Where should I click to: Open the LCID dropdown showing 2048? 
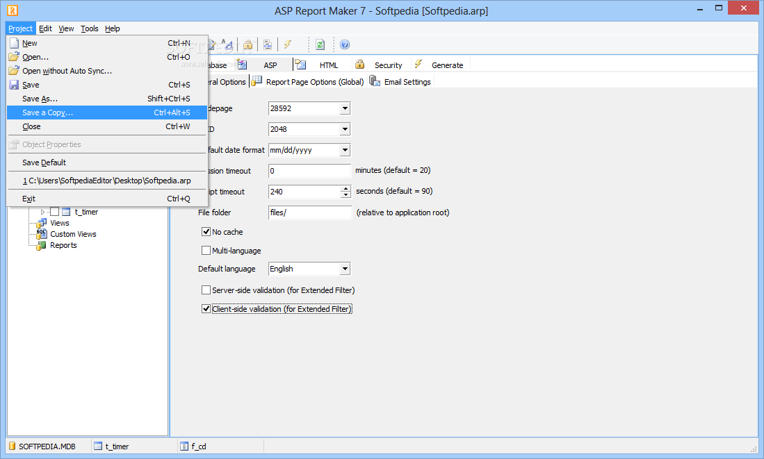(345, 129)
